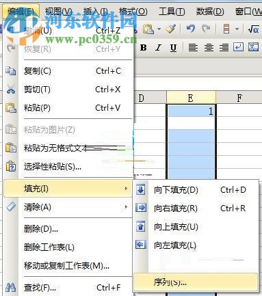Toggle underline formatting
Image resolution: width=262 pixels, height=296 pixels.
pyautogui.click(x=173, y=48)
